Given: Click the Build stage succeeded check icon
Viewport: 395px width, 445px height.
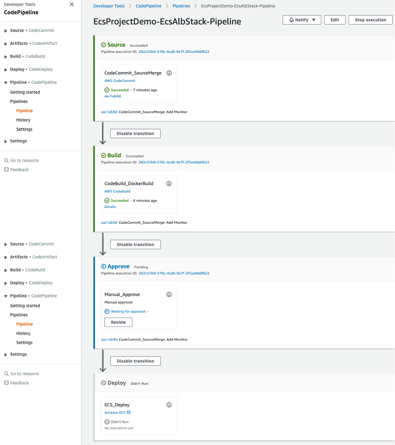Looking at the screenshot, I should 104,155.
